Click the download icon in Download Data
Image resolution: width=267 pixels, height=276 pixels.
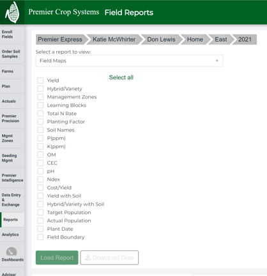click(88, 257)
